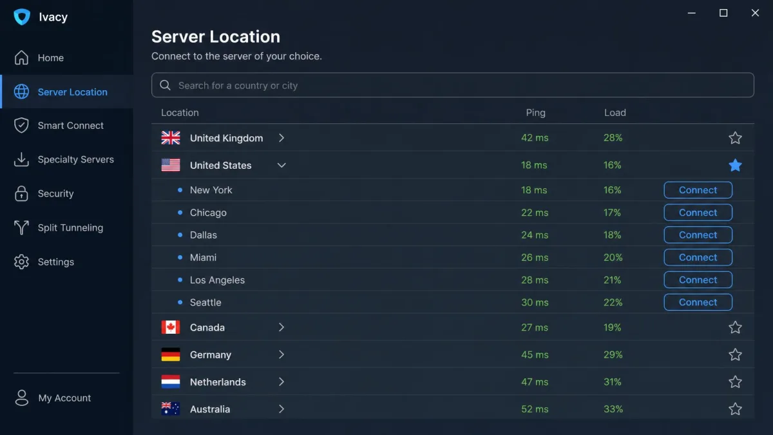This screenshot has width=773, height=435.
Task: Go to Specialty Servers
Action: [x=66, y=159]
